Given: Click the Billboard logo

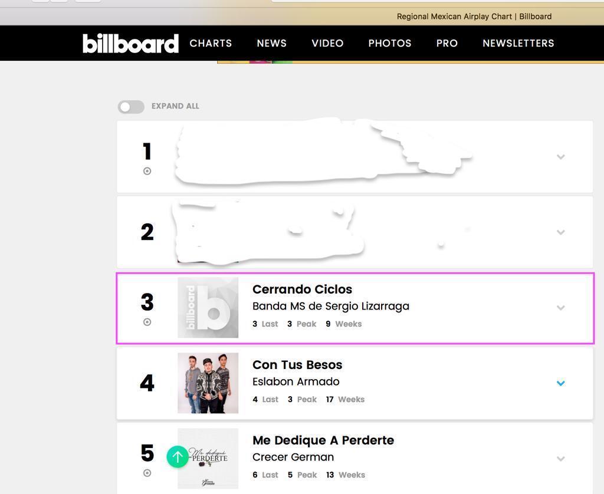Looking at the screenshot, I should tap(130, 43).
